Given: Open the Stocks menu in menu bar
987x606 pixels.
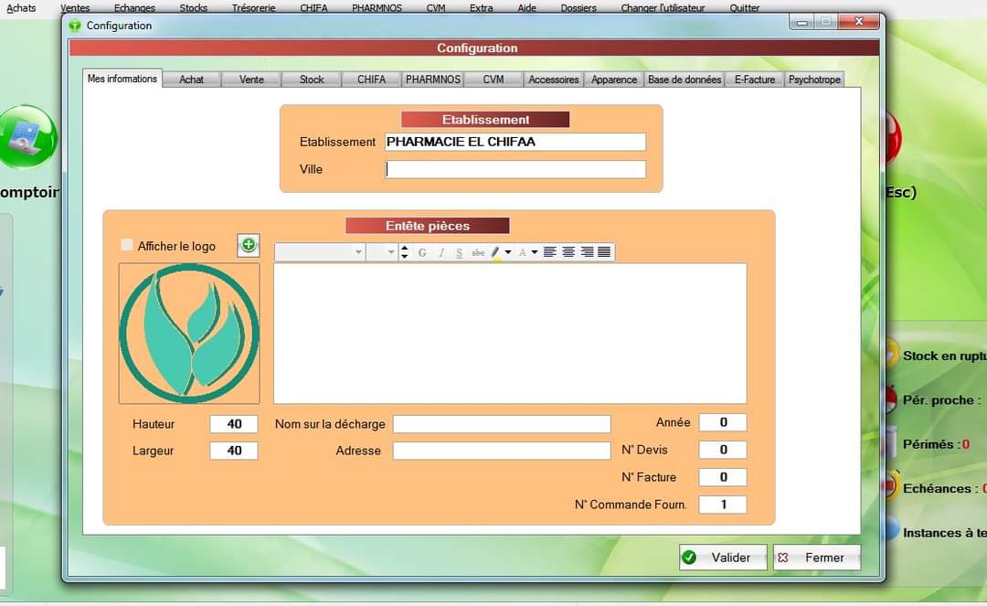Looking at the screenshot, I should pos(193,8).
